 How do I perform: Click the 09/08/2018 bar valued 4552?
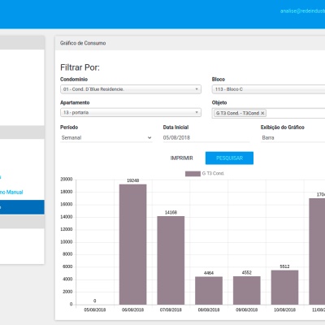coord(247,290)
